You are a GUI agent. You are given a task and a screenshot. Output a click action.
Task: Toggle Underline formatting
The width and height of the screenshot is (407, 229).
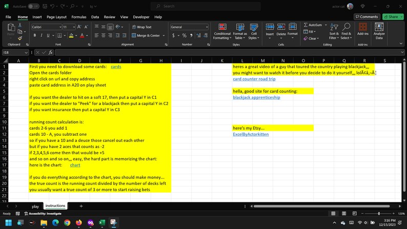pos(48,35)
